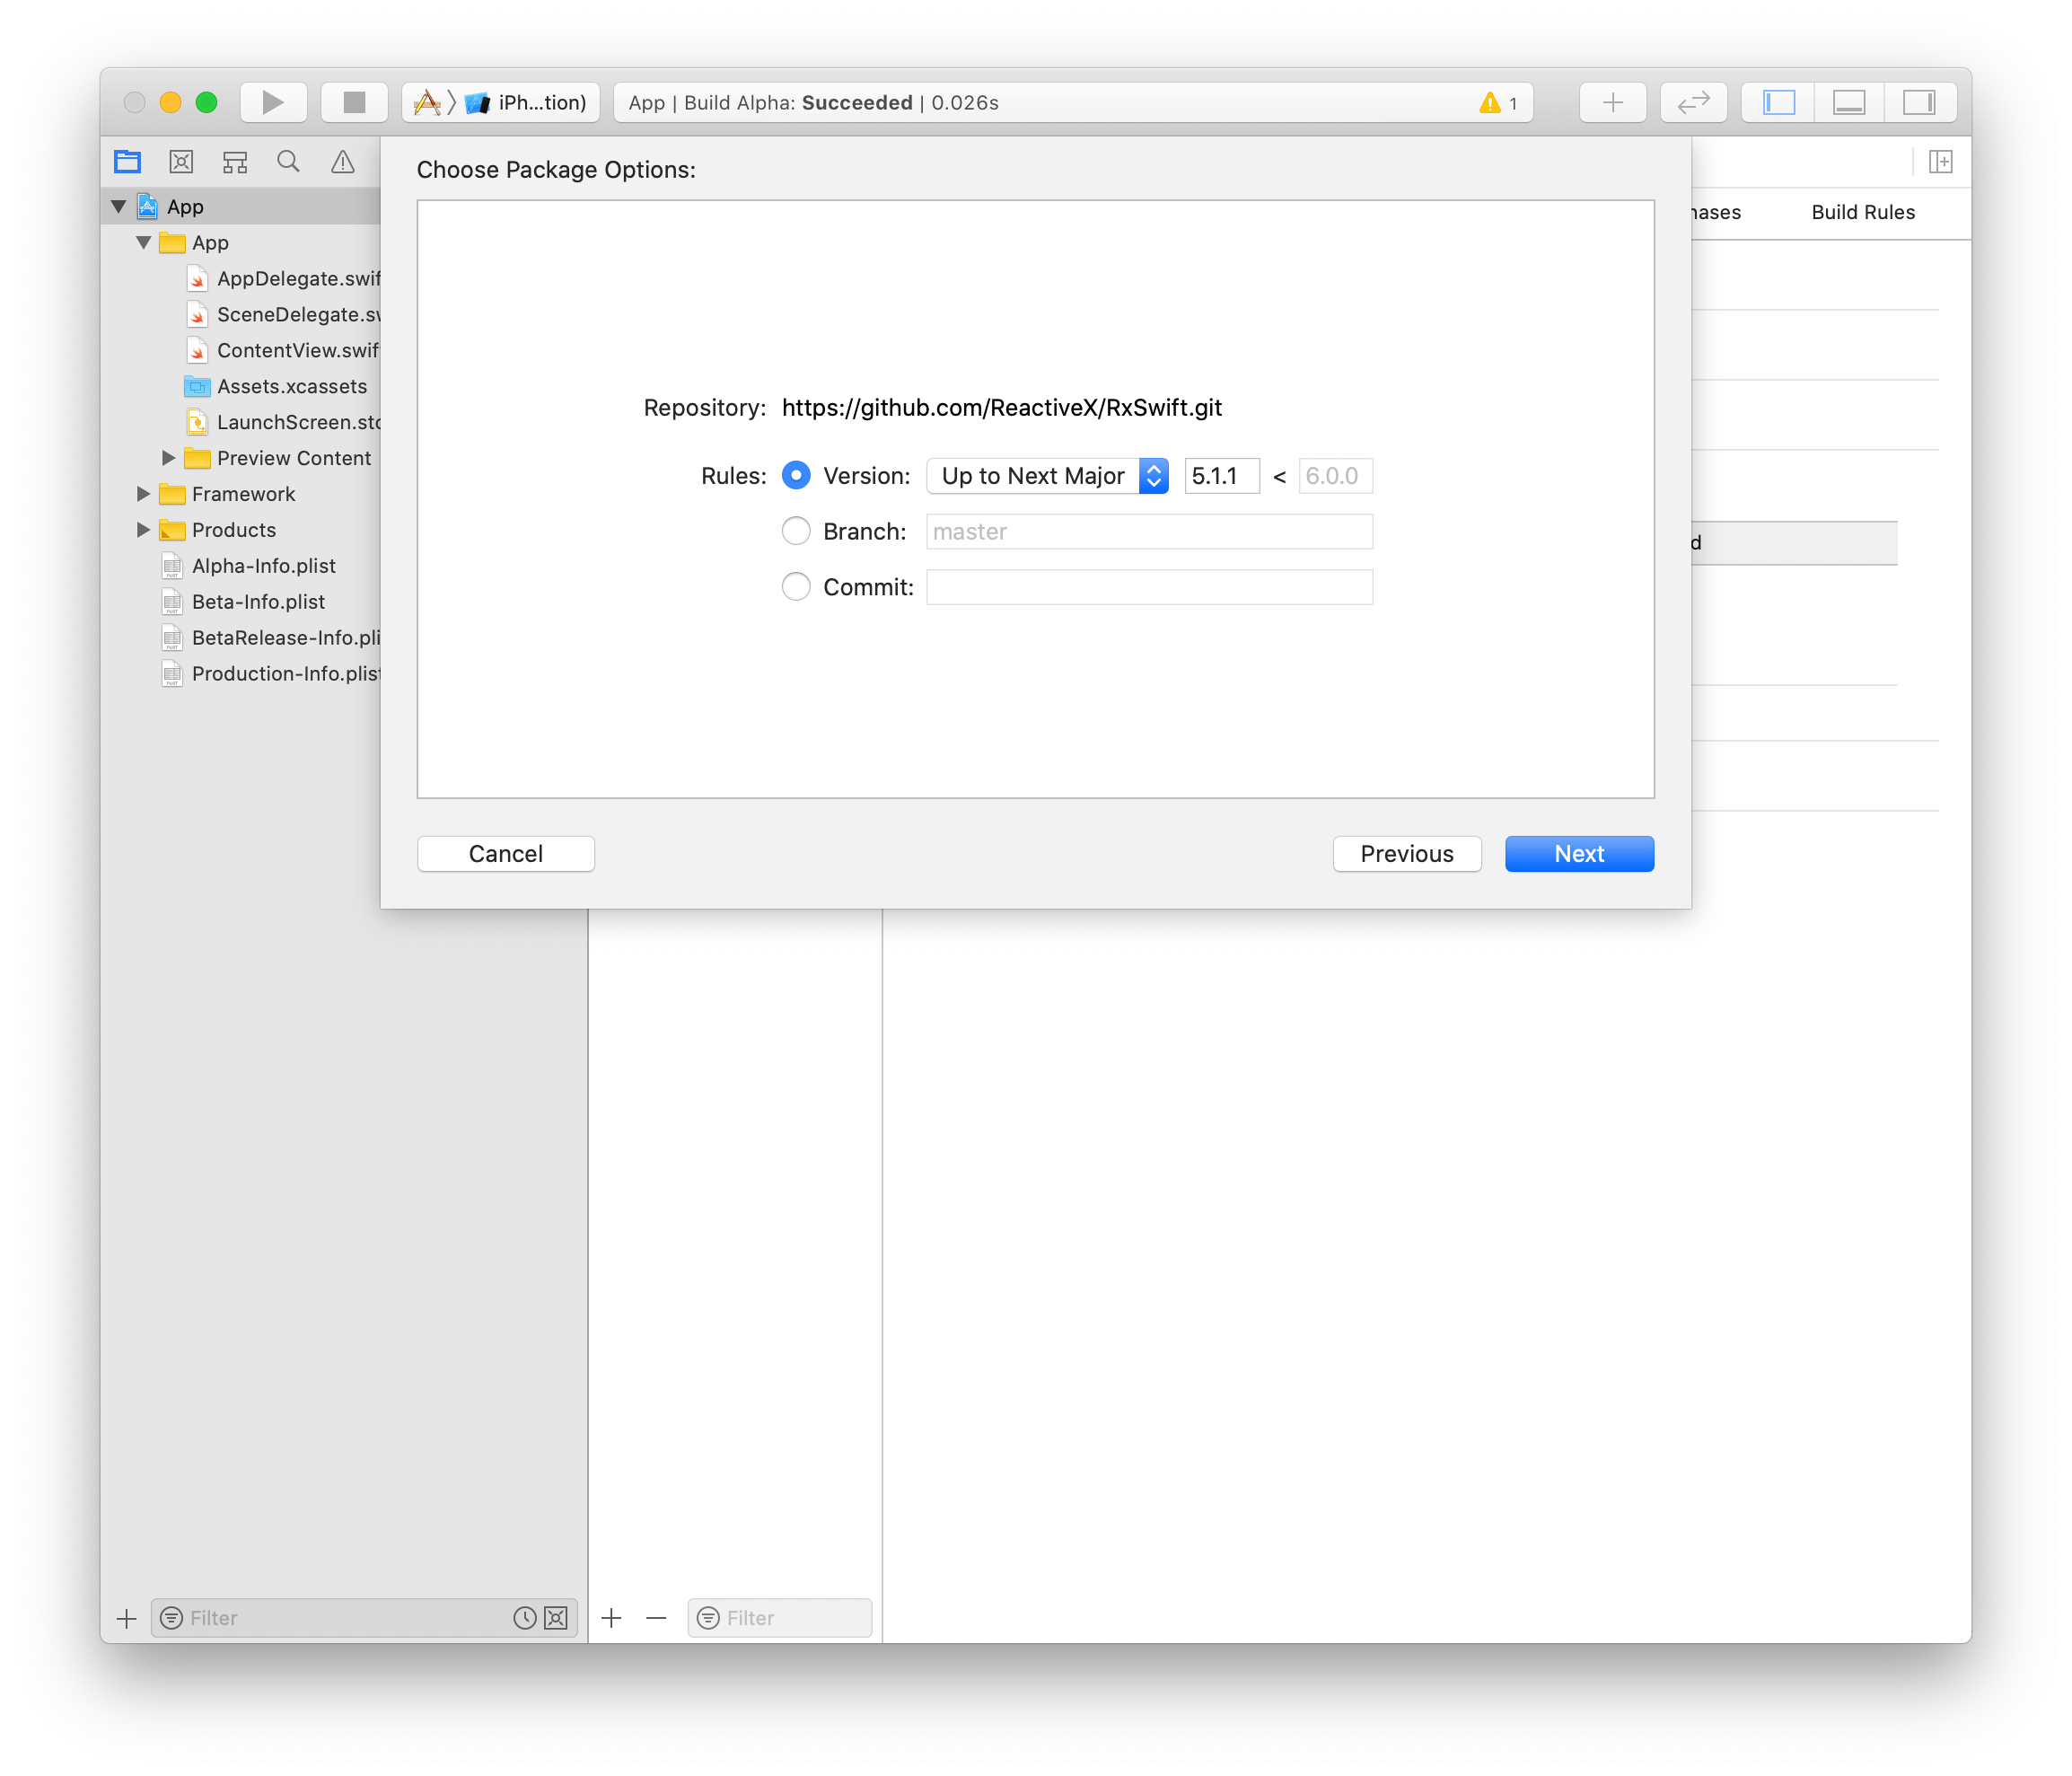Toggle the inspectors panel visibility

[x=1919, y=102]
